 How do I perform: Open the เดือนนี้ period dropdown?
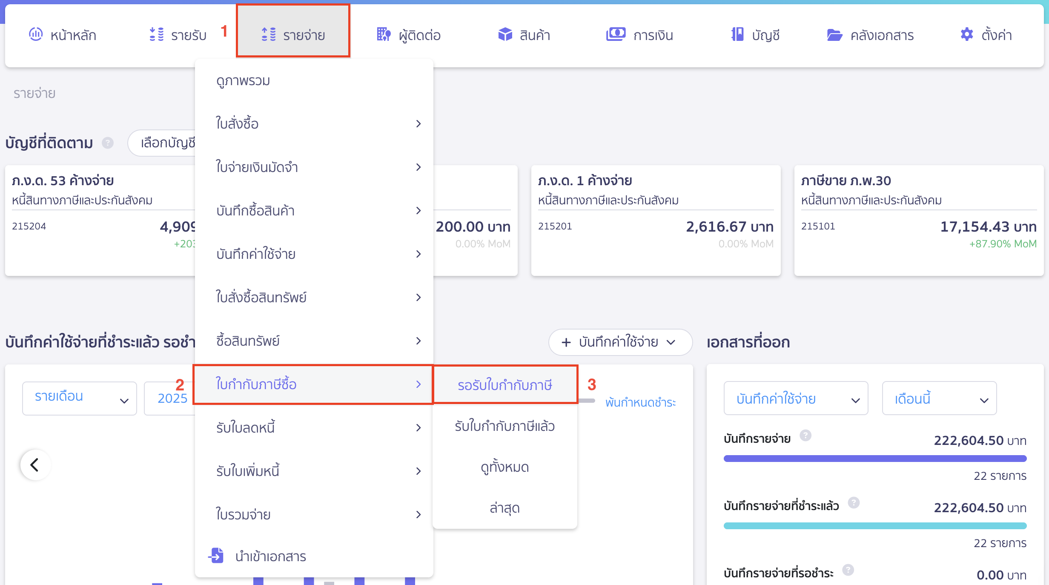[x=939, y=398]
